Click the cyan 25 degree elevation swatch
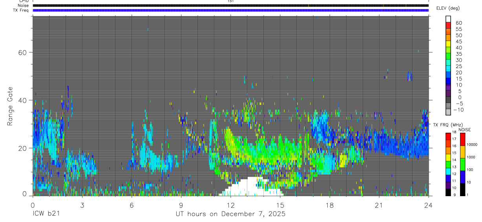 (x=448, y=69)
